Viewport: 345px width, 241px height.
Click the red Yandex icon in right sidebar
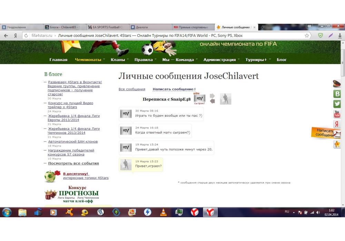(x=337, y=124)
